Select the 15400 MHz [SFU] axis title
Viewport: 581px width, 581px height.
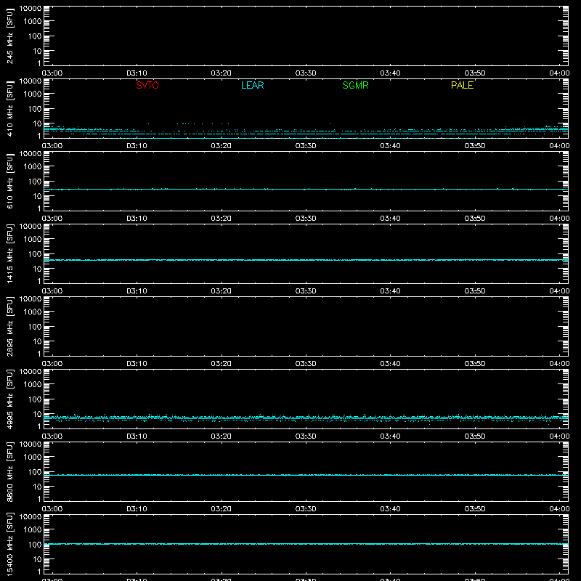pyautogui.click(x=9, y=545)
